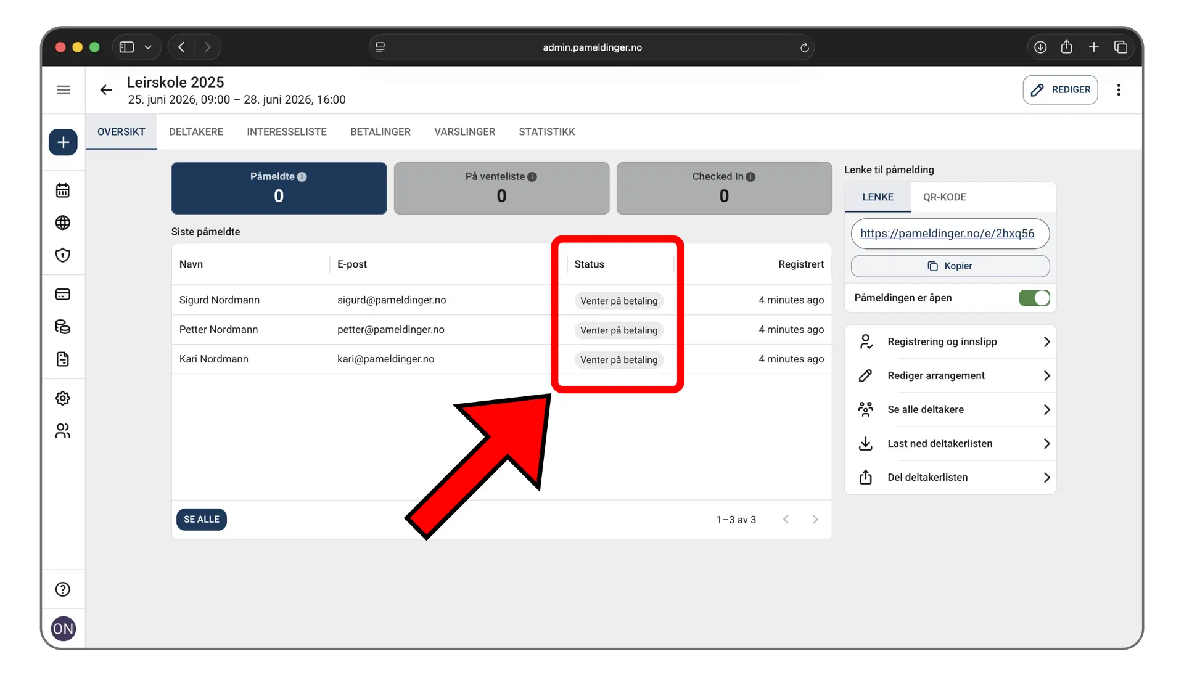Open the pameldinger.no/e/2hxq56 registration link

(x=947, y=234)
